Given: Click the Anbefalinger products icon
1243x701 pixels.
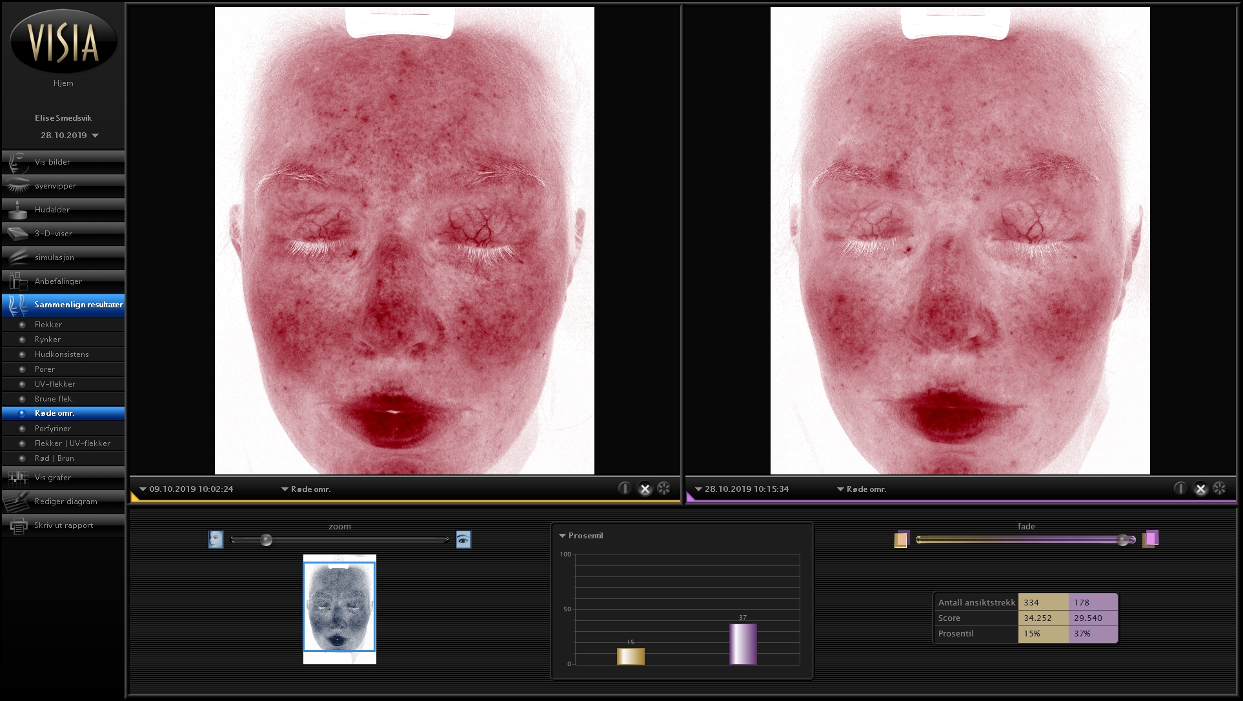Looking at the screenshot, I should [17, 281].
